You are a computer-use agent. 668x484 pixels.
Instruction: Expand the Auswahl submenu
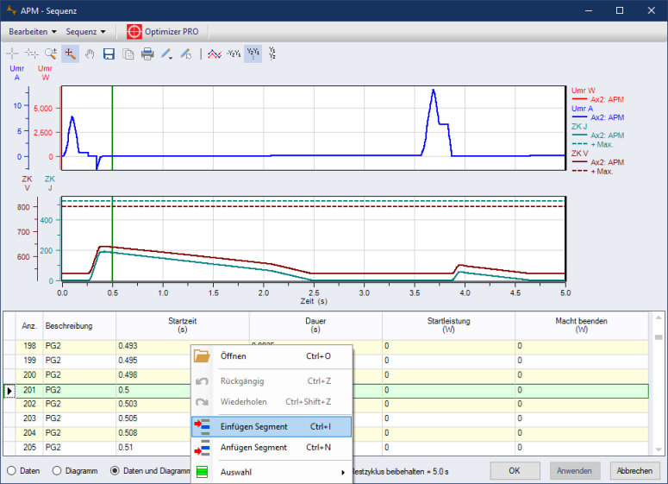(x=272, y=472)
